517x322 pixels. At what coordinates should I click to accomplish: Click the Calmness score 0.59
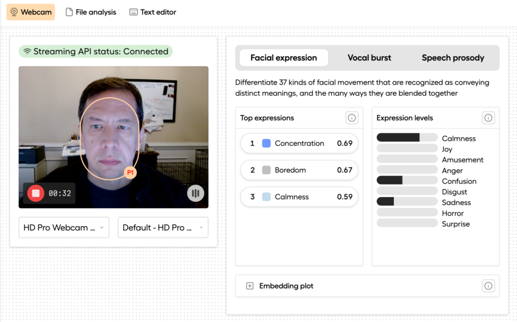click(344, 197)
